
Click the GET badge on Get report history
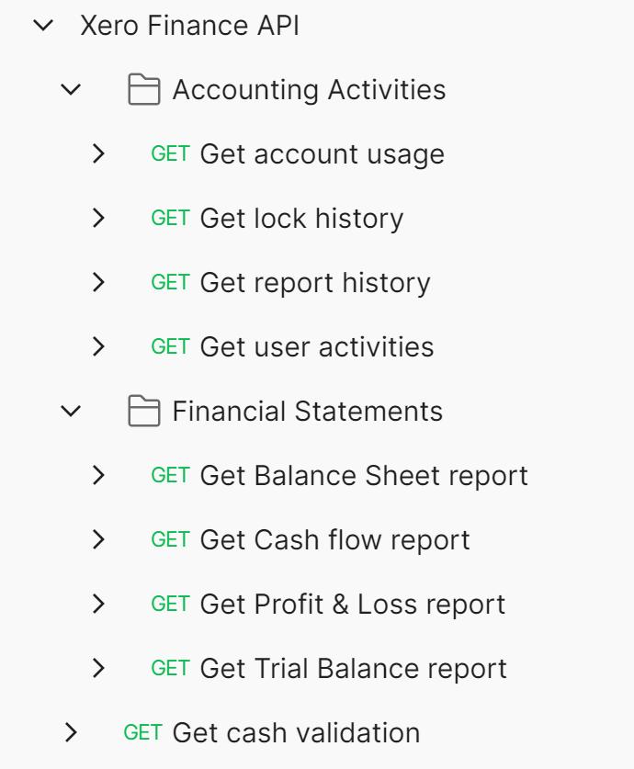(170, 282)
